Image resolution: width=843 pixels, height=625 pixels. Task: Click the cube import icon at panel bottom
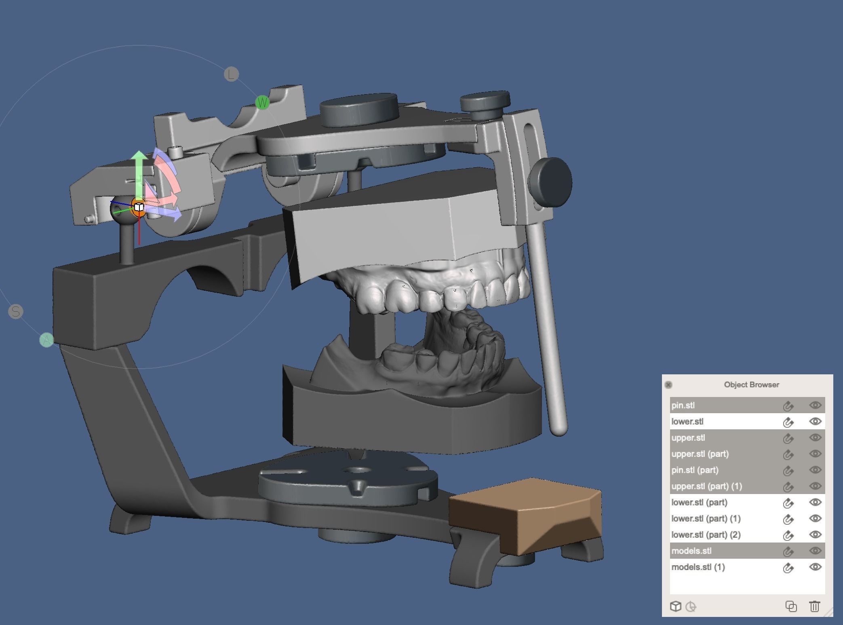point(675,606)
